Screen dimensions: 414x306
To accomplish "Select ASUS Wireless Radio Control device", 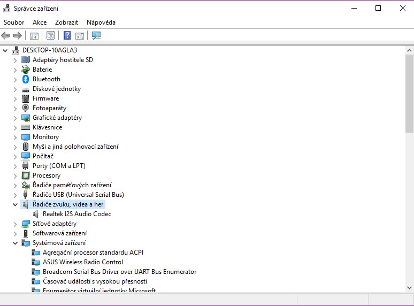I will [x=83, y=262].
